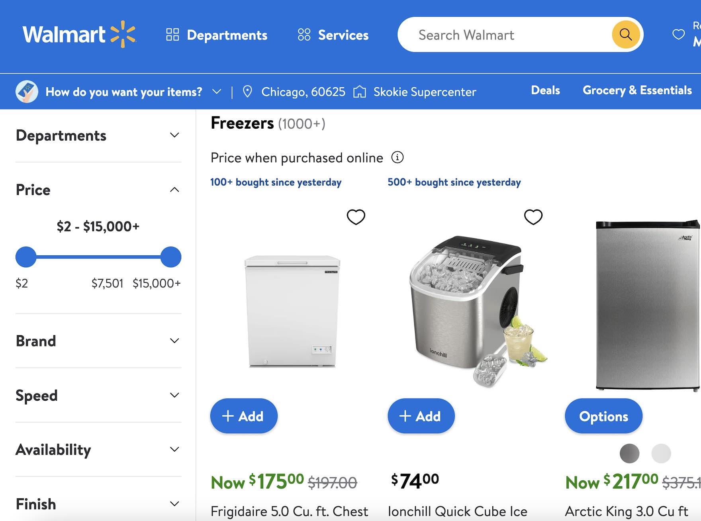Favorite the Frigidaire chest freezer with heart

click(356, 217)
